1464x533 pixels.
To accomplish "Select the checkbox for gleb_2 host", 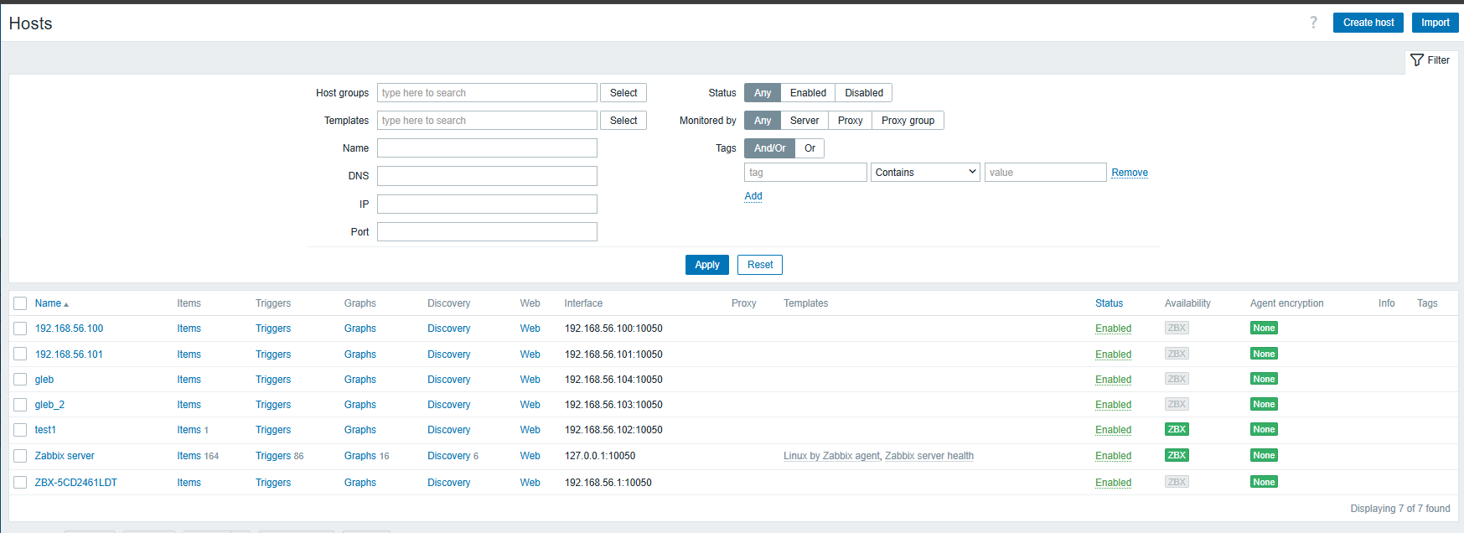I will pyautogui.click(x=20, y=405).
